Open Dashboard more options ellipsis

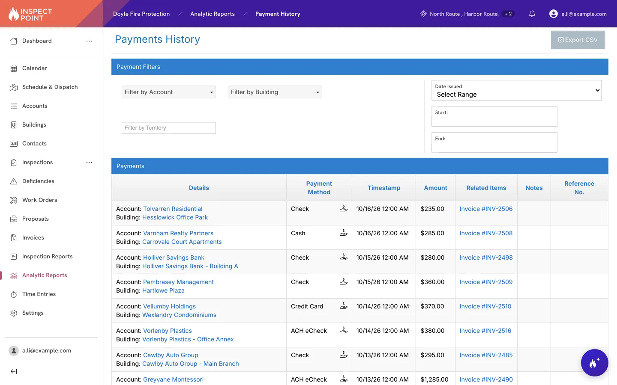click(89, 41)
